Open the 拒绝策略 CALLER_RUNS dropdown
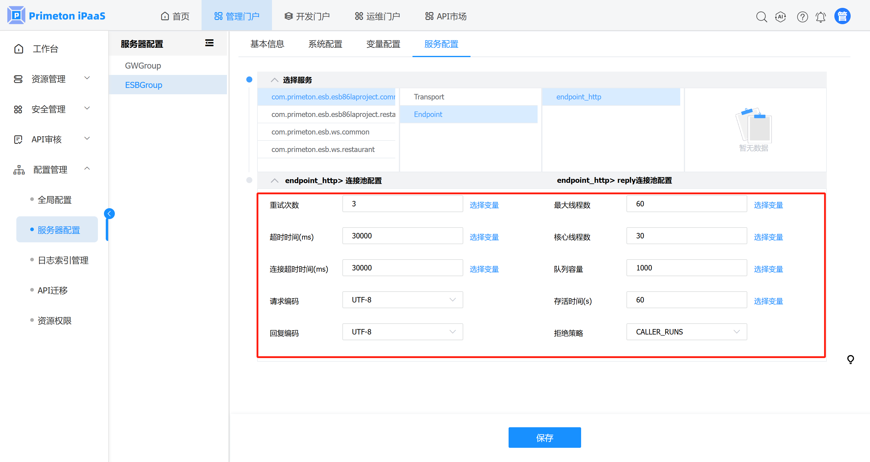 click(686, 332)
